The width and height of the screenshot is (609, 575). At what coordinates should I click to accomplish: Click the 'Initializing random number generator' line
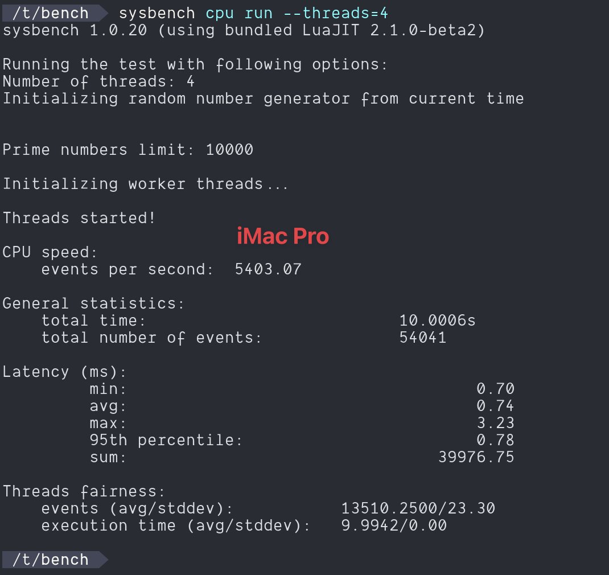point(264,98)
